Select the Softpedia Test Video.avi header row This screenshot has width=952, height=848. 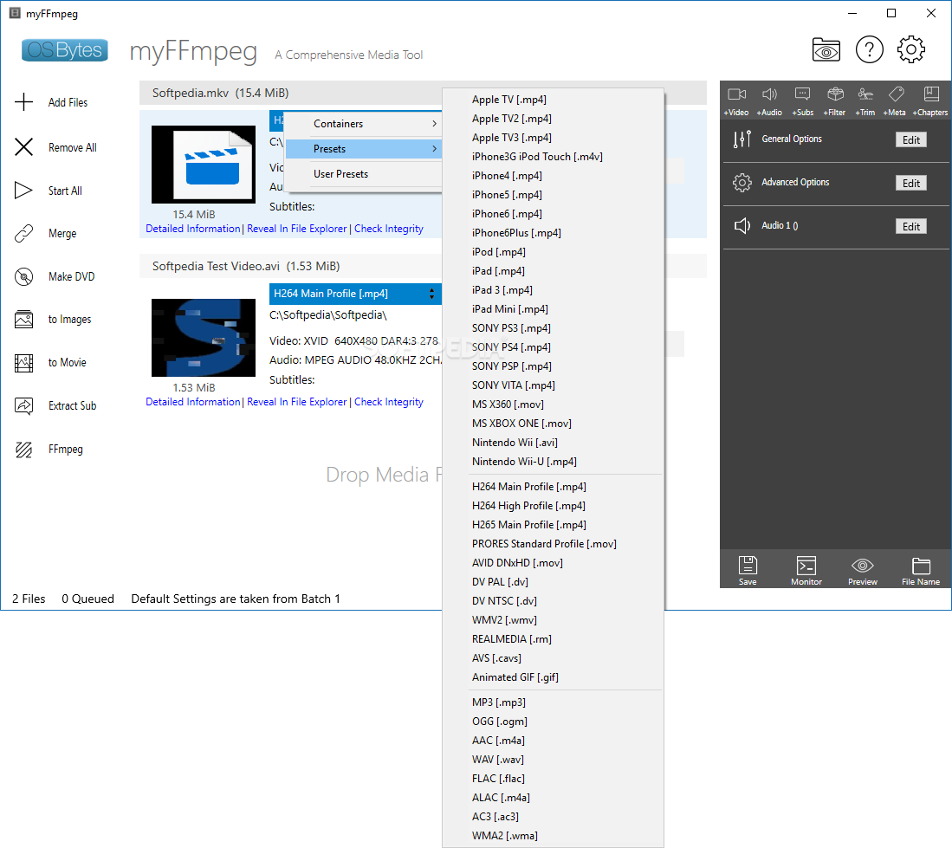[291, 267]
